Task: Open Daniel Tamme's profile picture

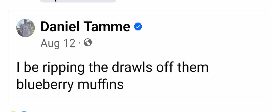Action: pos(26,28)
